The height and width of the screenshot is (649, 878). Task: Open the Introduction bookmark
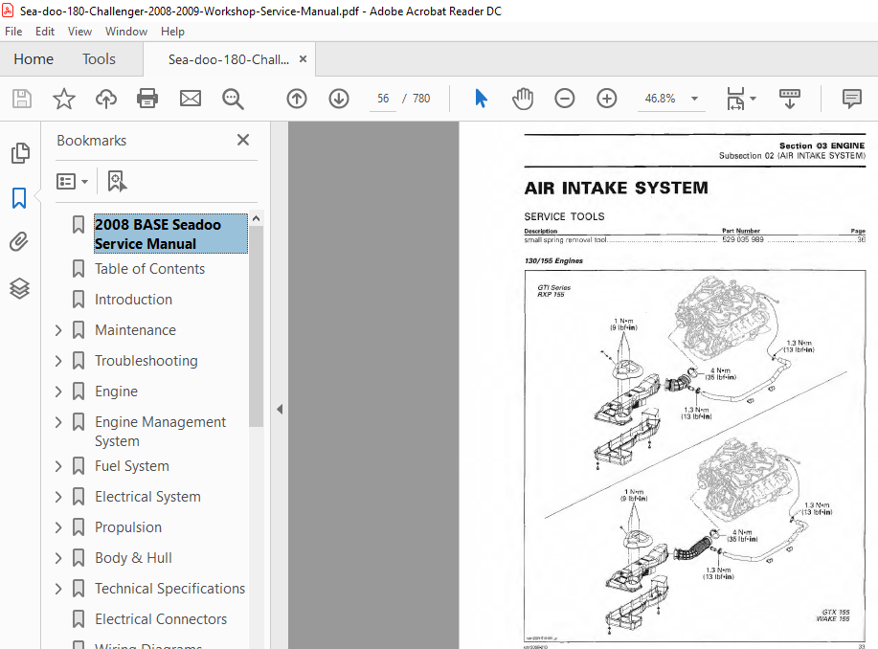(x=133, y=300)
